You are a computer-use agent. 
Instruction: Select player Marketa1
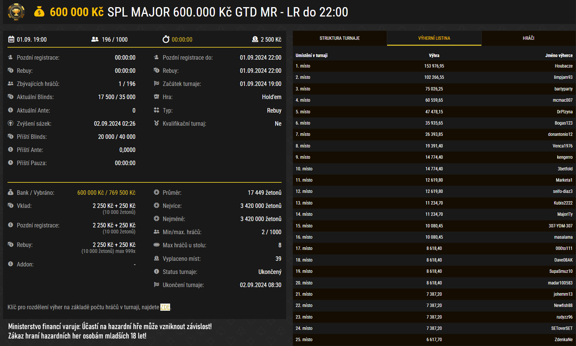[x=564, y=180]
